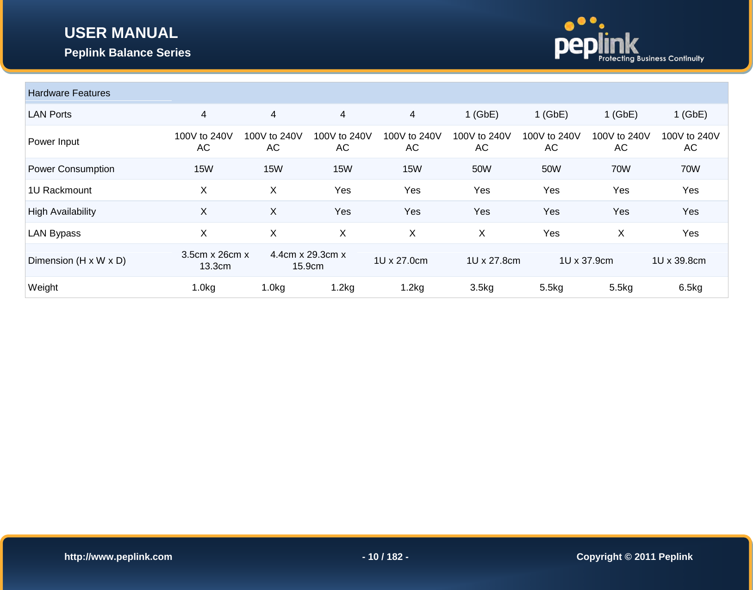The height and width of the screenshot is (590, 753).
Task: Select the Power Input row label
Action: click(x=53, y=142)
